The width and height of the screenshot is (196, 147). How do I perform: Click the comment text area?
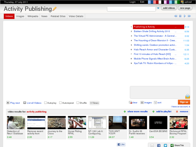pyautogui.click(x=160, y=92)
